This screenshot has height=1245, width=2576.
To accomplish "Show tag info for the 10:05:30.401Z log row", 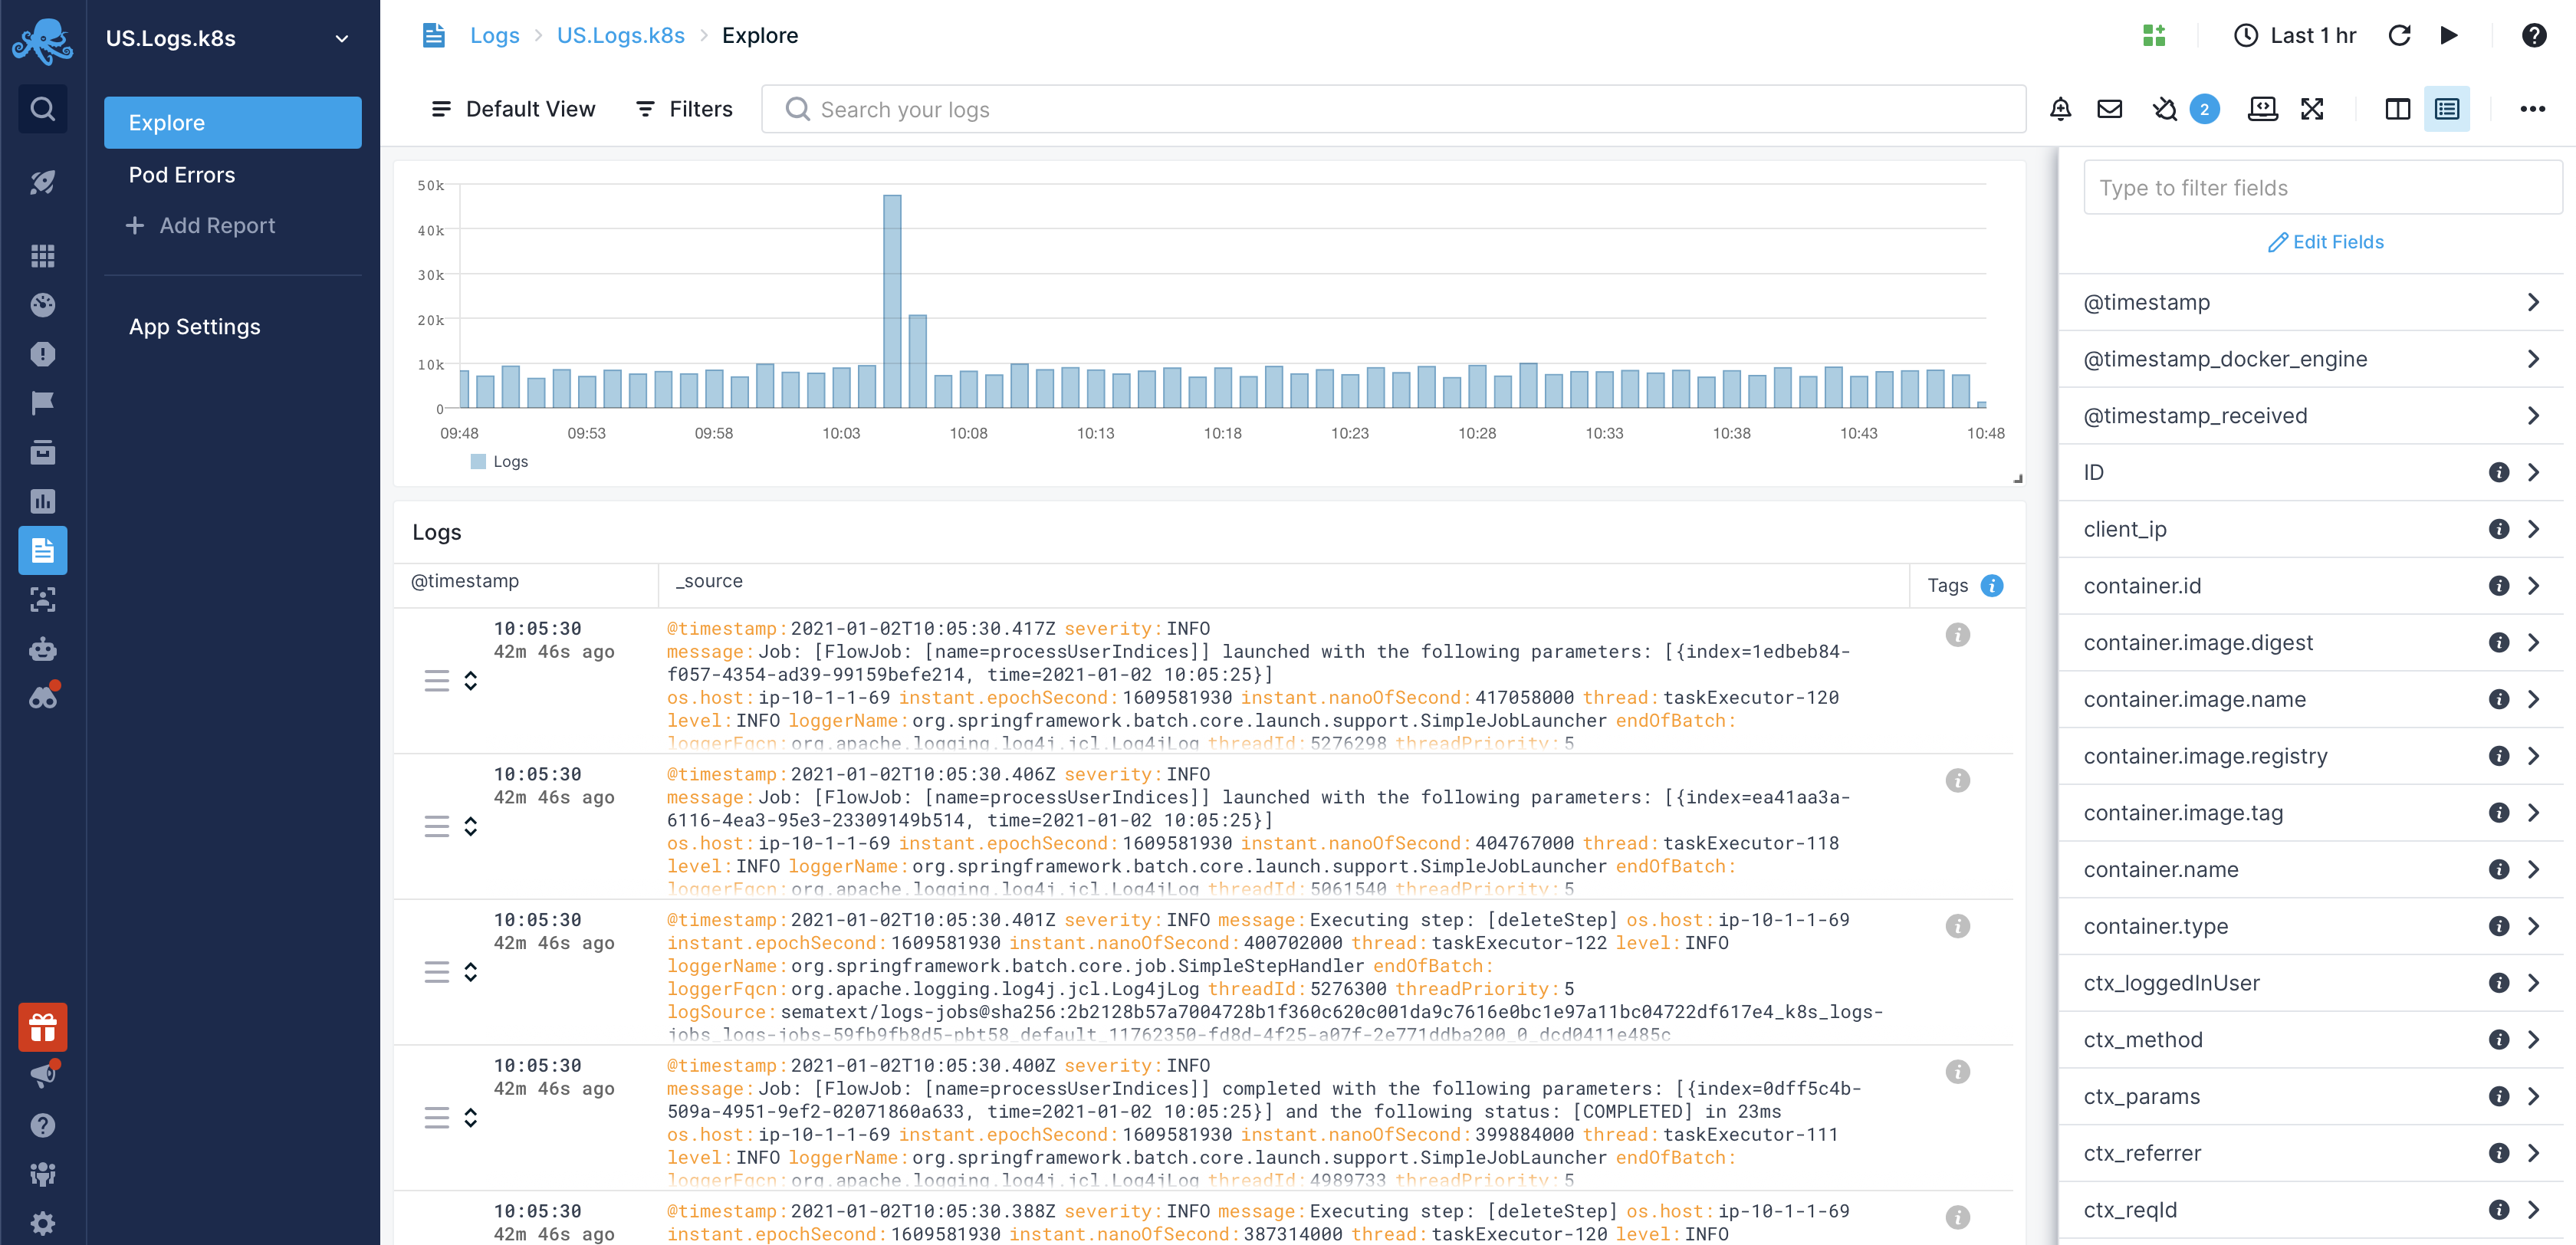I will (x=1957, y=926).
